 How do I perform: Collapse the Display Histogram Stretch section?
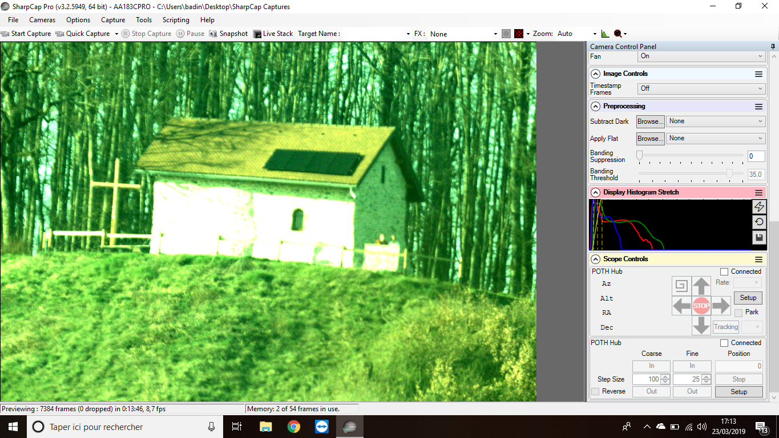tap(595, 193)
